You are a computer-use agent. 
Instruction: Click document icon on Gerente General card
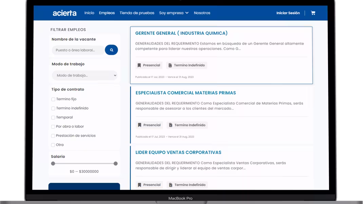click(x=170, y=65)
